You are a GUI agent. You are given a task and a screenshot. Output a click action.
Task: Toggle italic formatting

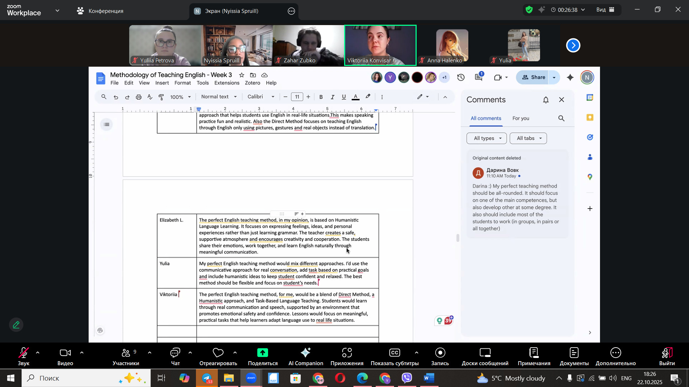(332, 97)
